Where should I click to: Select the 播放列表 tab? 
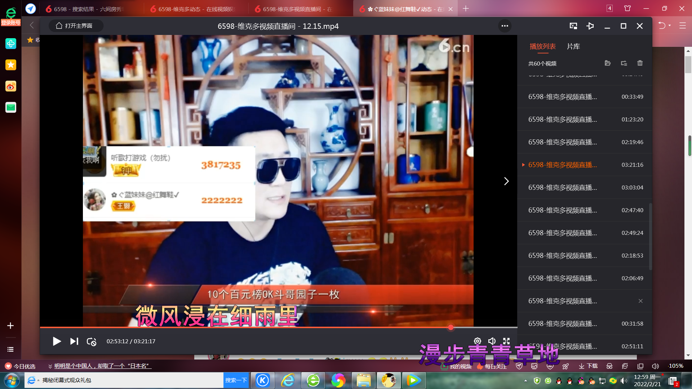543,46
